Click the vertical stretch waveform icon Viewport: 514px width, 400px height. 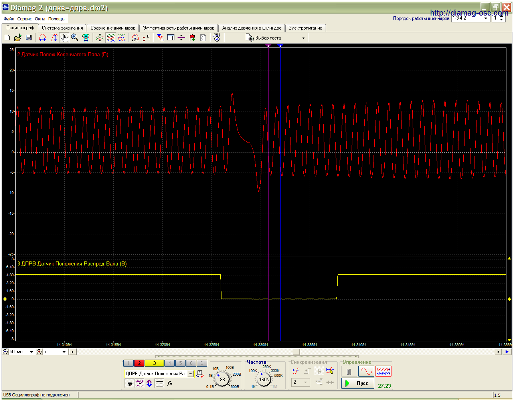click(x=54, y=38)
